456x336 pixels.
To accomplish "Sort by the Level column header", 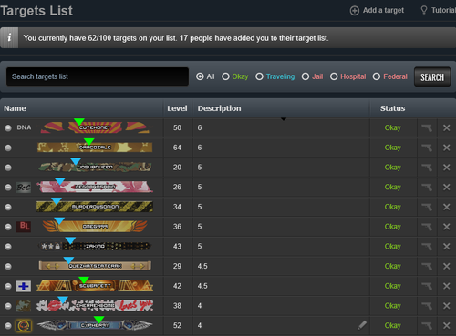I will coord(177,108).
